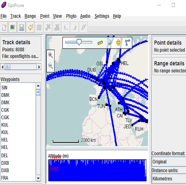
Task: Click the OSL waypoint marker on map
Action: pos(107,62)
